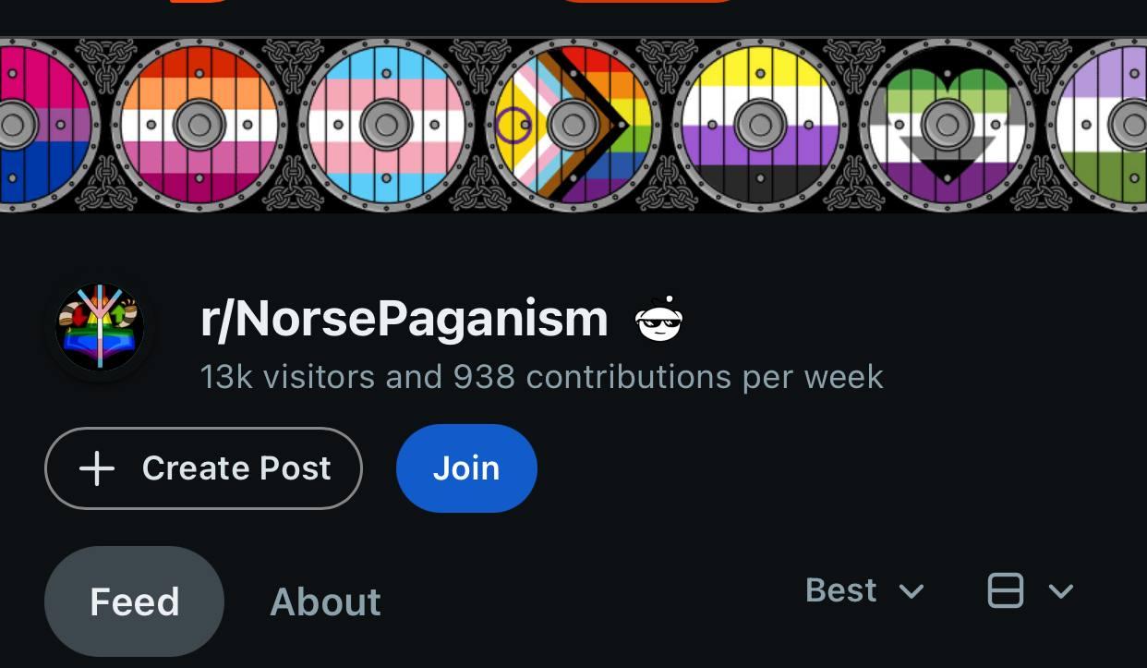Click the transgender flag shield in banner
1147x668 pixels.
coord(386,124)
